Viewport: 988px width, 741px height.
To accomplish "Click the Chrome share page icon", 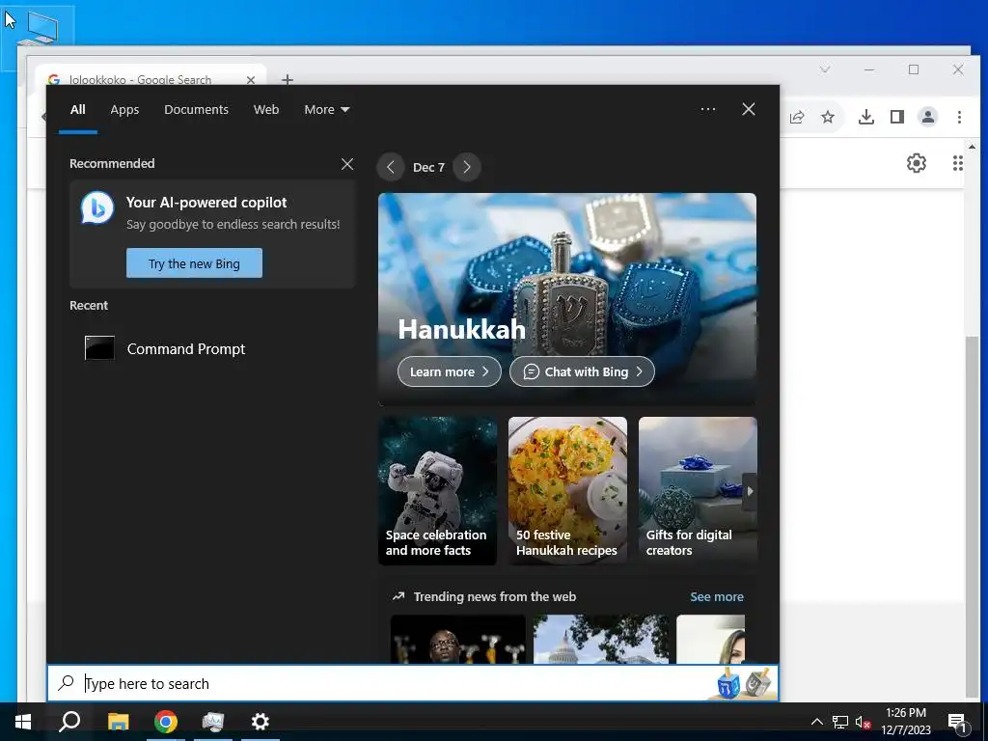I will [796, 117].
